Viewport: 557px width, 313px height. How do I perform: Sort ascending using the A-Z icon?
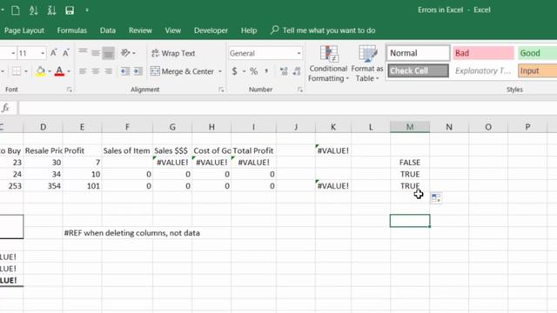(34, 10)
